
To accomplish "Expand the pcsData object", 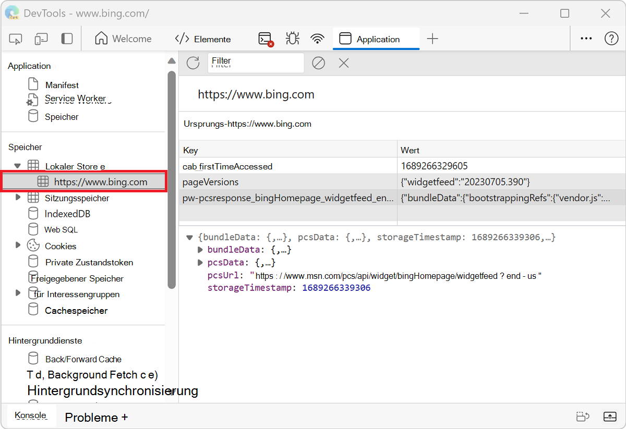I will [200, 262].
